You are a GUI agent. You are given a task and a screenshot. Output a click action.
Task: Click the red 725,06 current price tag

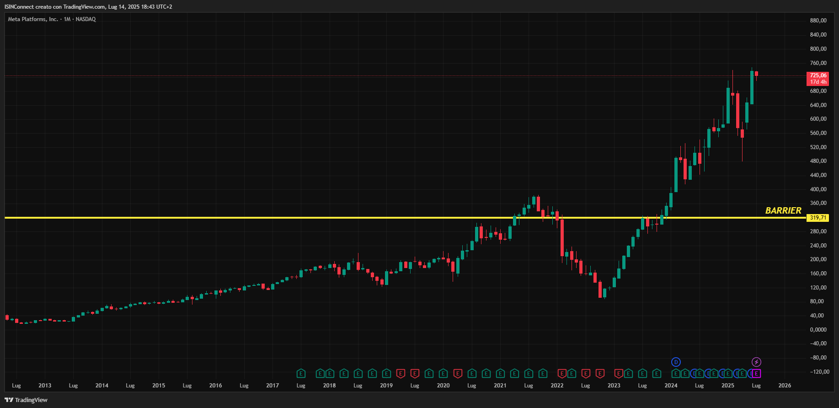point(818,75)
